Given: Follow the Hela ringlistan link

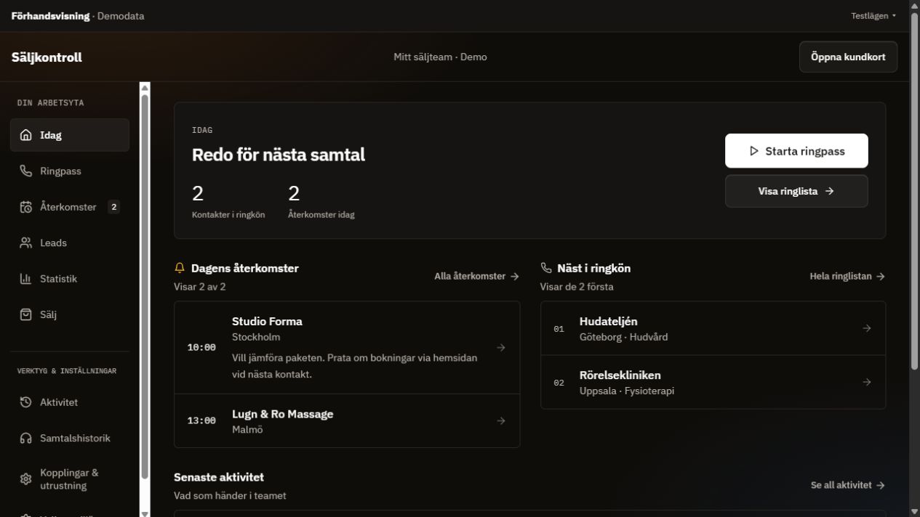Looking at the screenshot, I should tap(847, 277).
